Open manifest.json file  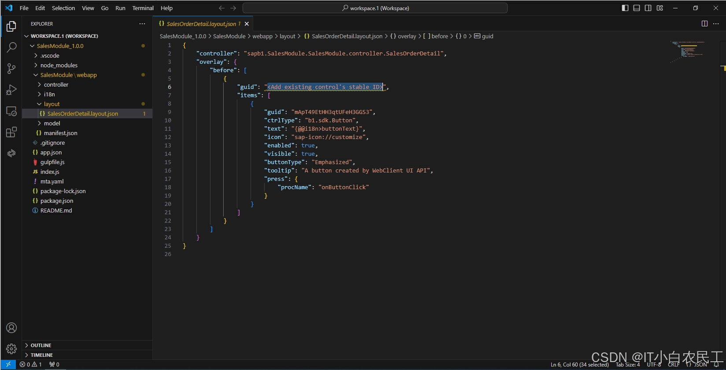click(87, 133)
